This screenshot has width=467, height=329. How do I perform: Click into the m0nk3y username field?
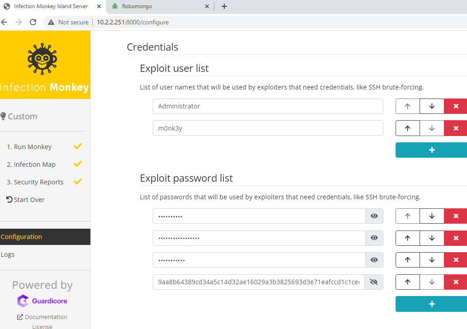tap(268, 128)
